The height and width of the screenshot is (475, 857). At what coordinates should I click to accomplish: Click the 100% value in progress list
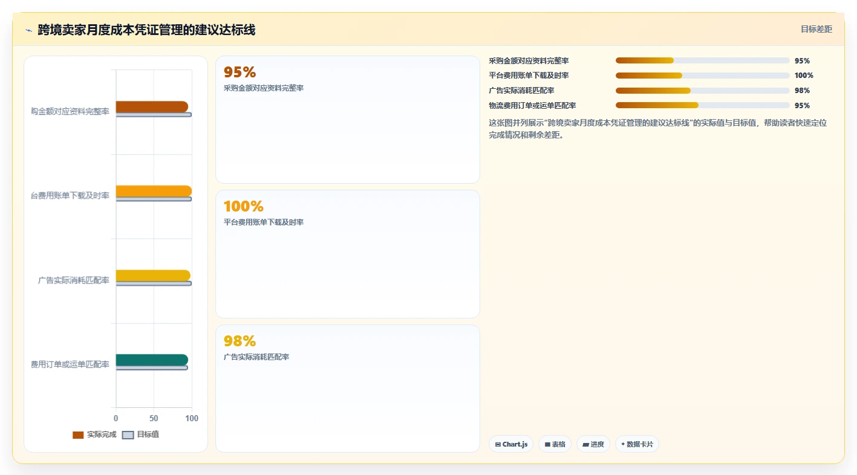[804, 76]
